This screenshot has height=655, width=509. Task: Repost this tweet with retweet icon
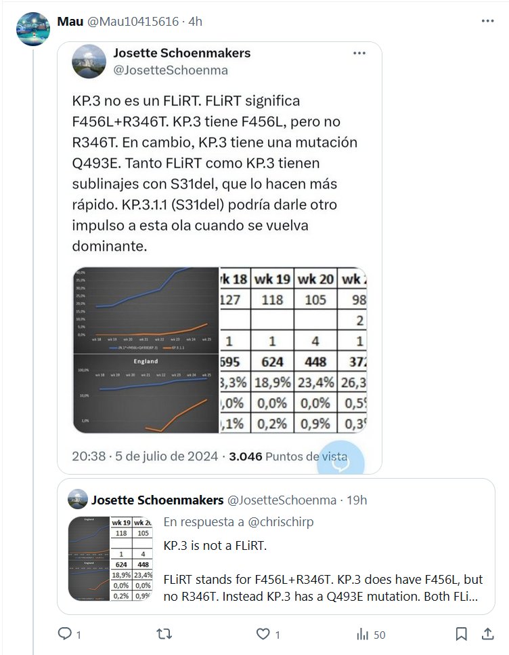[164, 634]
